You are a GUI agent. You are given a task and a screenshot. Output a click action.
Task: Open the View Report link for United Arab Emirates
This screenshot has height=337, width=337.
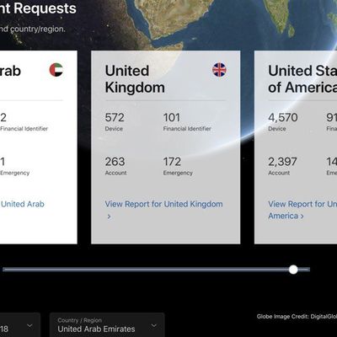22,204
